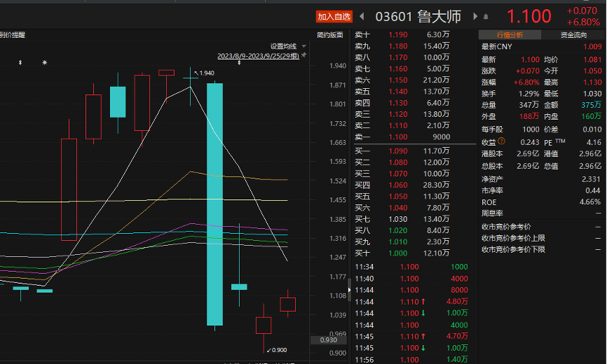The image size is (607, 364).
Task: Click the 卖六 volume 21.20万
Action: point(436,80)
